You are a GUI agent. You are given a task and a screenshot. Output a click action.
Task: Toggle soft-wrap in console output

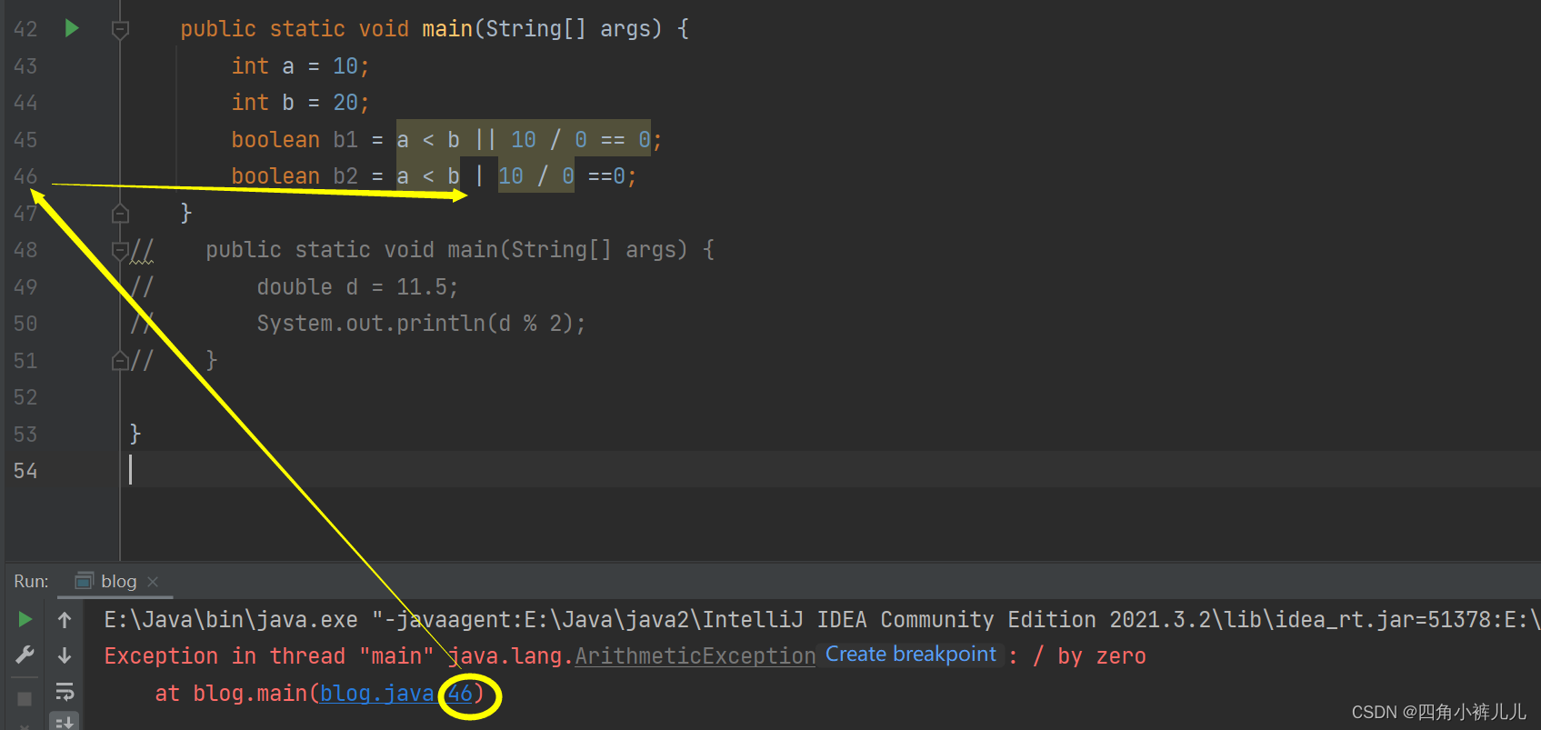click(65, 692)
